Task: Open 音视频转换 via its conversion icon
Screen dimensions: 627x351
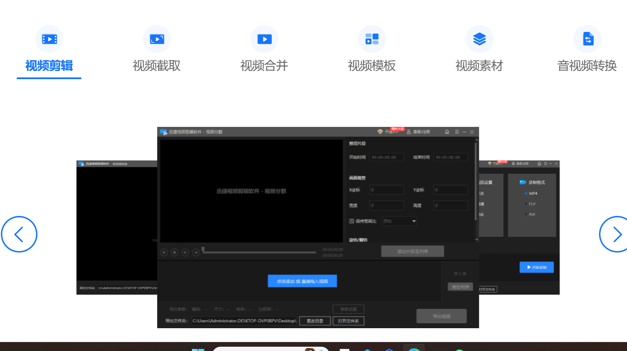Action: [x=587, y=39]
